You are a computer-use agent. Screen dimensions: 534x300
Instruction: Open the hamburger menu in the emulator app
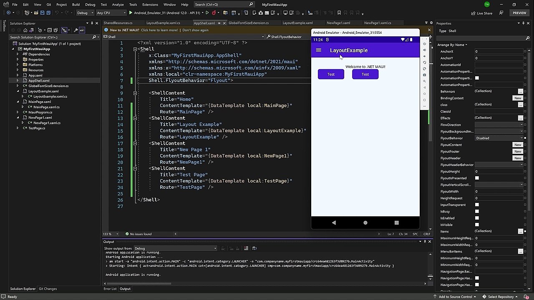pos(319,50)
